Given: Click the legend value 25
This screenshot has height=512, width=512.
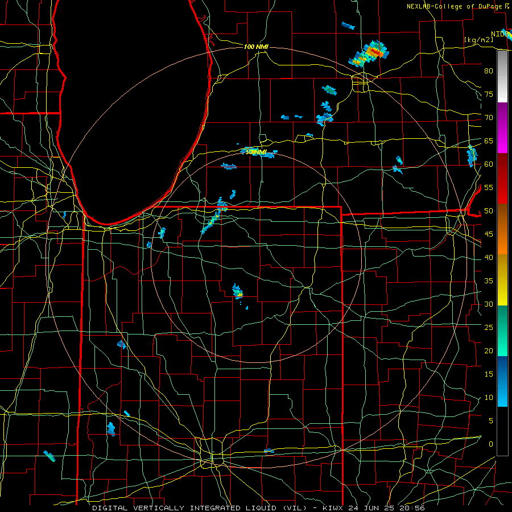Looking at the screenshot, I should click(489, 328).
